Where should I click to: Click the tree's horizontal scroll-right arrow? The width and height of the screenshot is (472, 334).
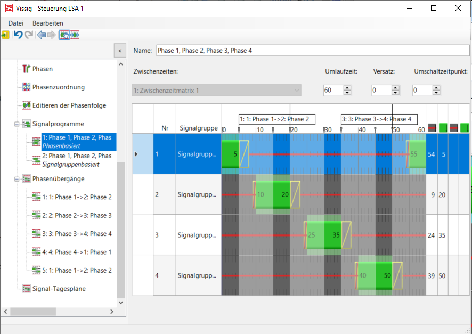[112, 312]
